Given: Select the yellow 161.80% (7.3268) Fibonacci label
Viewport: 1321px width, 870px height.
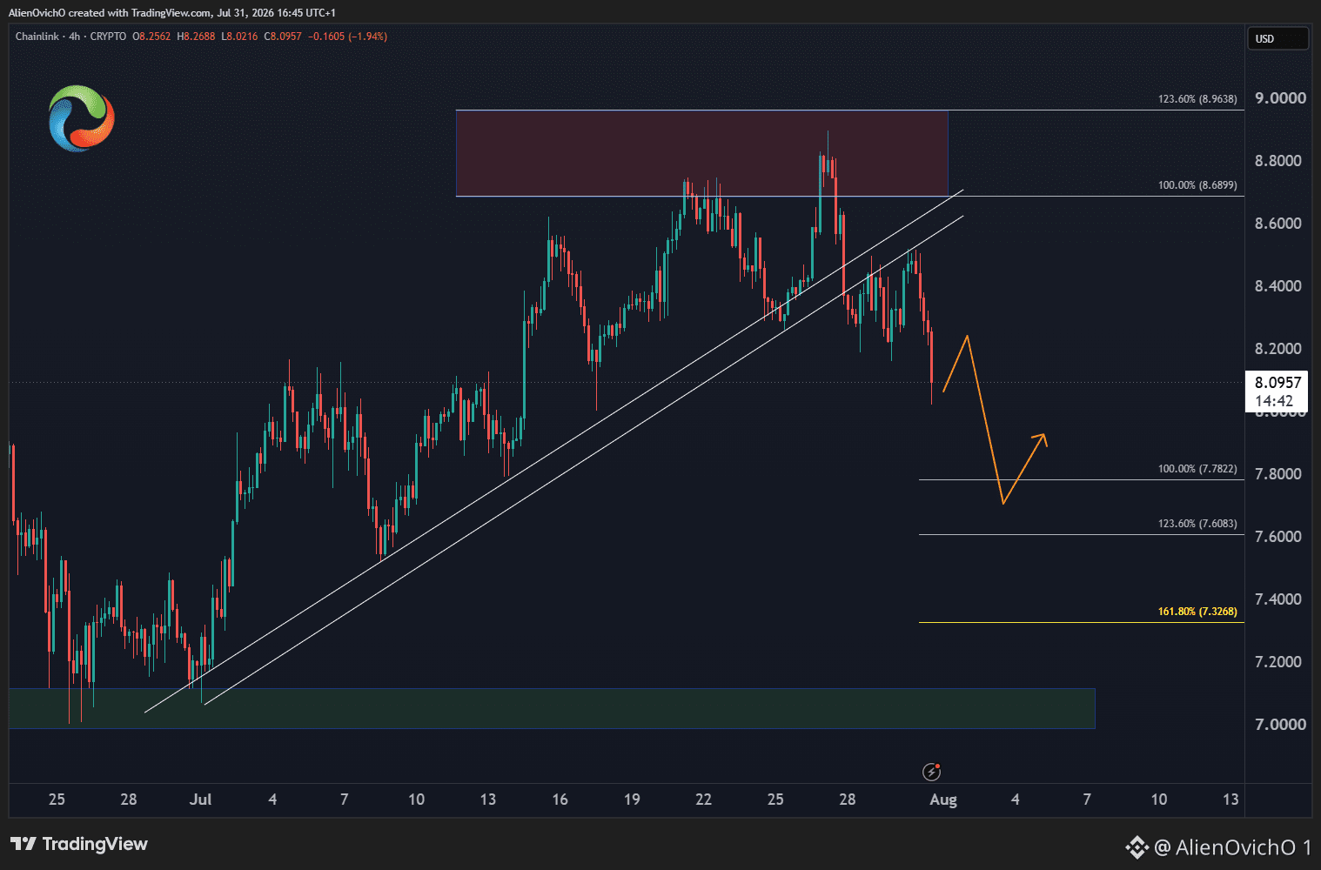Looking at the screenshot, I should click(1197, 612).
